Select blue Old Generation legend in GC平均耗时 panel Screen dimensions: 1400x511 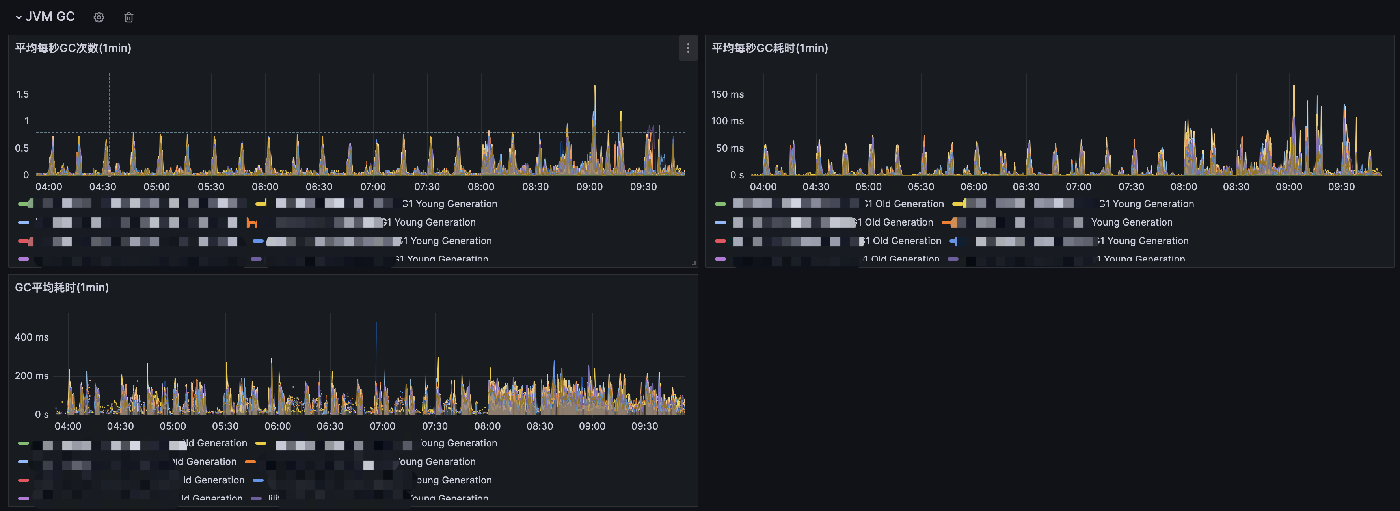[204, 461]
